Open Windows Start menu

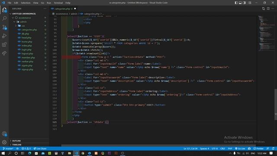pos(3,153)
